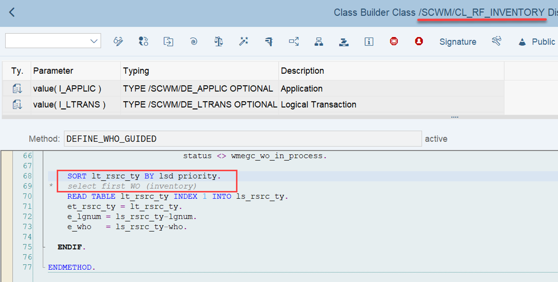
Task: Click the Ty. column header
Action: pos(17,71)
